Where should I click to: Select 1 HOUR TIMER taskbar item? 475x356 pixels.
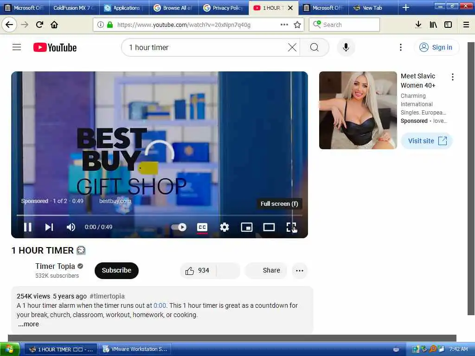[x=60, y=350]
